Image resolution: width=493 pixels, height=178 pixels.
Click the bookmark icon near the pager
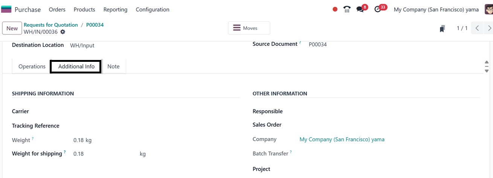(x=443, y=28)
